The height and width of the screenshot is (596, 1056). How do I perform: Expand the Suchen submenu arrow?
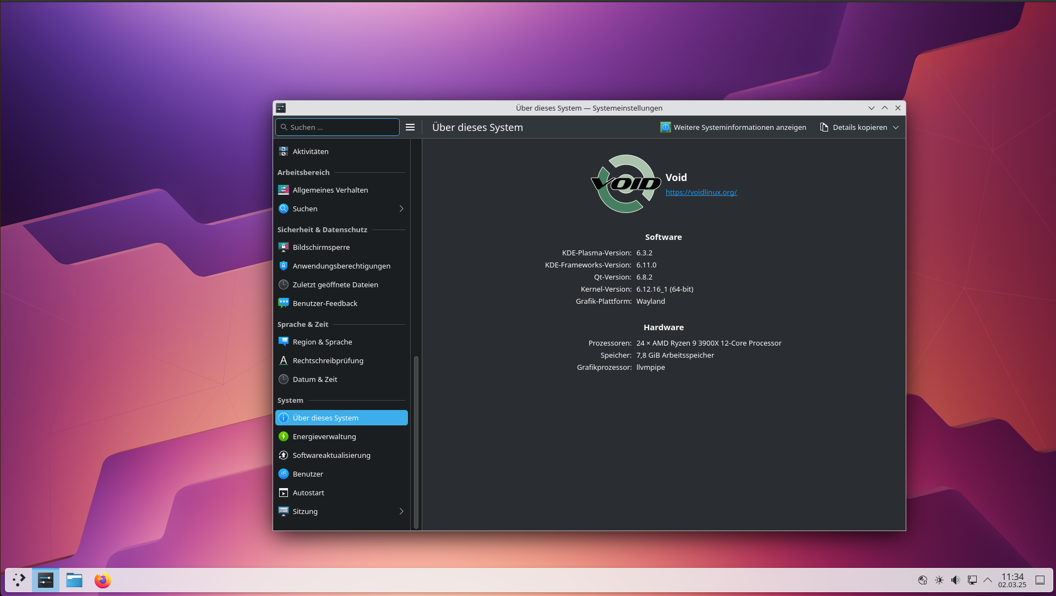pyautogui.click(x=401, y=209)
